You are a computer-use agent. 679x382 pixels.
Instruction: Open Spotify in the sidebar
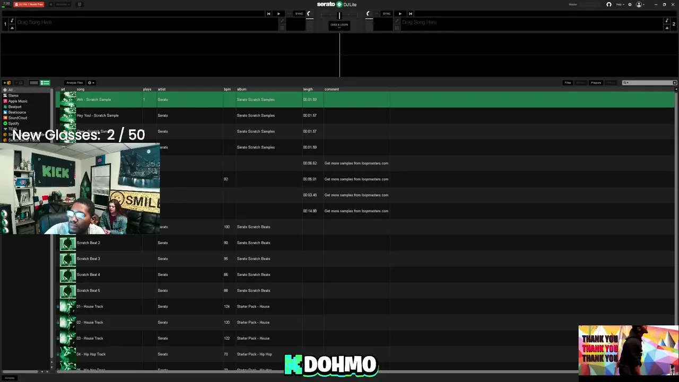pos(13,124)
